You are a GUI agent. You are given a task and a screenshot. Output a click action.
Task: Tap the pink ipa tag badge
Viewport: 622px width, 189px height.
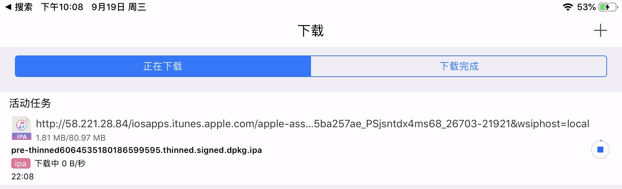point(21,163)
